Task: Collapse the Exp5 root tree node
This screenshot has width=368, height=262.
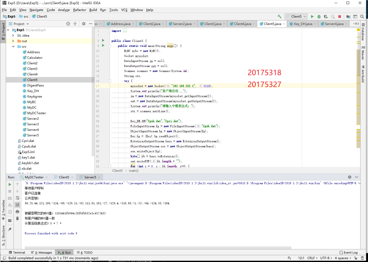Action: pos(8,30)
